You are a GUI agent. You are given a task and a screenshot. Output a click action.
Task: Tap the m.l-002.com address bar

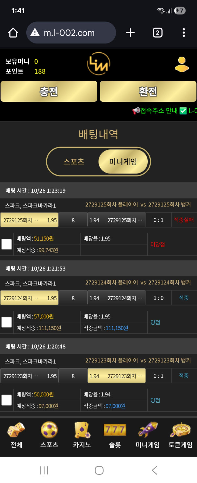pos(71,33)
